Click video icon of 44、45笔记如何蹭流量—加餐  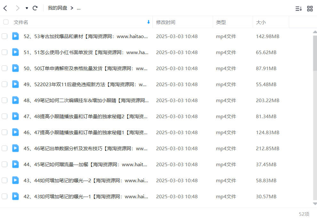pyautogui.click(x=15, y=164)
